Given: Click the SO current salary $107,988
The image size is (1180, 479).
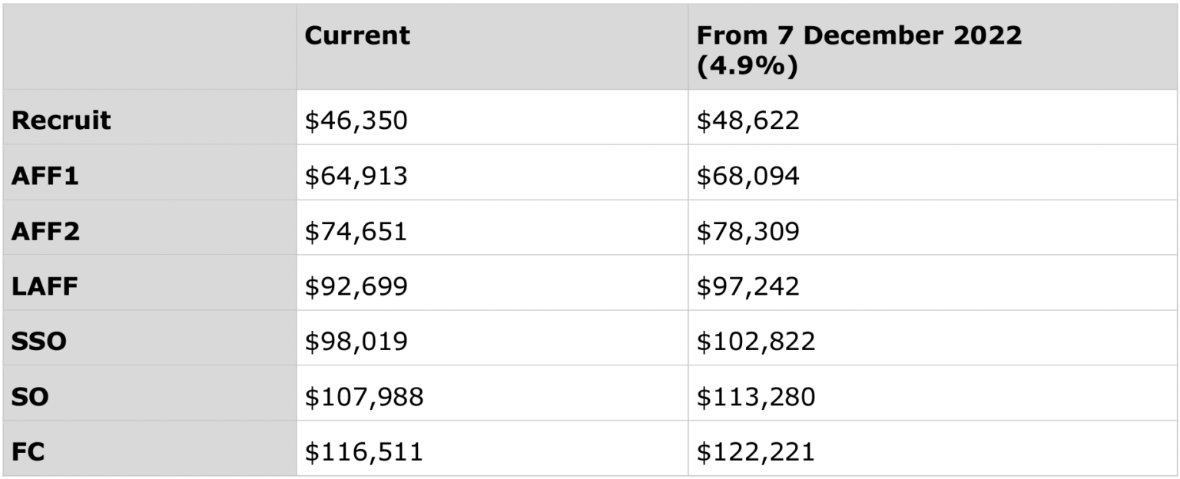Looking at the screenshot, I should click(x=364, y=397).
